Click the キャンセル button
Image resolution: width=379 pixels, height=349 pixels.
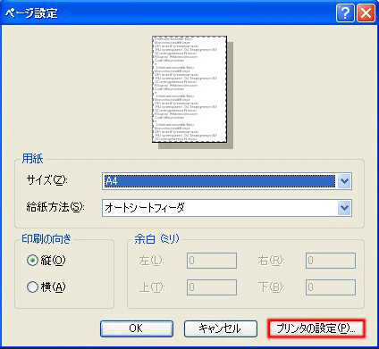pos(221,328)
